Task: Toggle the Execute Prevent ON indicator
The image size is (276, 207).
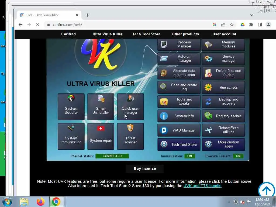Action: click(x=238, y=156)
